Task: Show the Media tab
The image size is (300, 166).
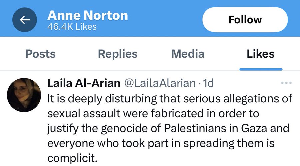Action: [x=188, y=54]
